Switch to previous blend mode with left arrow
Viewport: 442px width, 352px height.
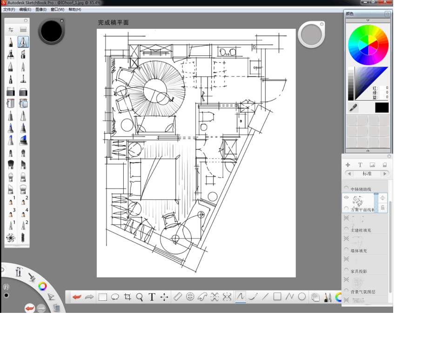point(349,174)
